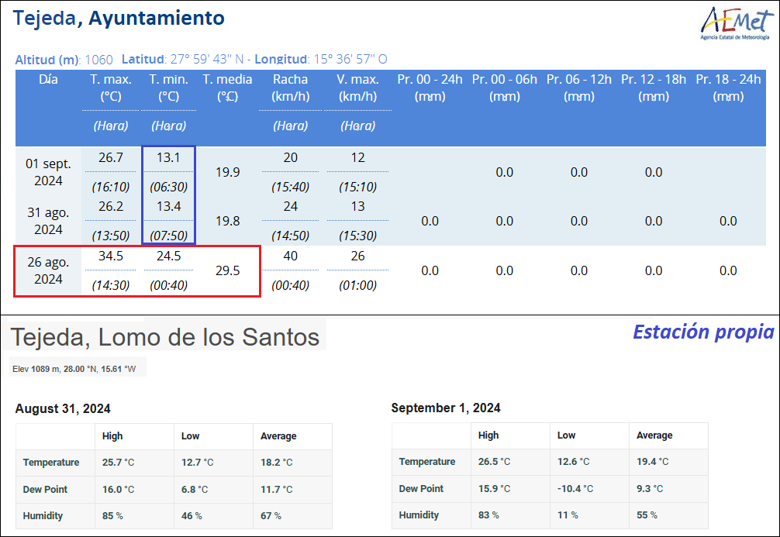Click the 83 % humidity high value
Image resolution: width=780 pixels, height=537 pixels.
[x=489, y=515]
